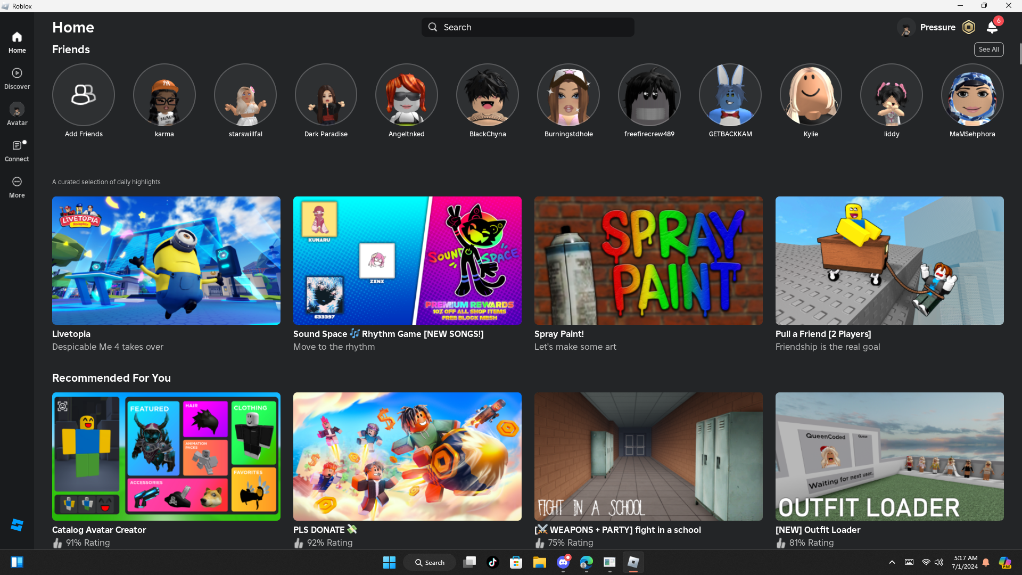Click the Catalog Avatar Creator title
This screenshot has height=575, width=1022.
99,530
